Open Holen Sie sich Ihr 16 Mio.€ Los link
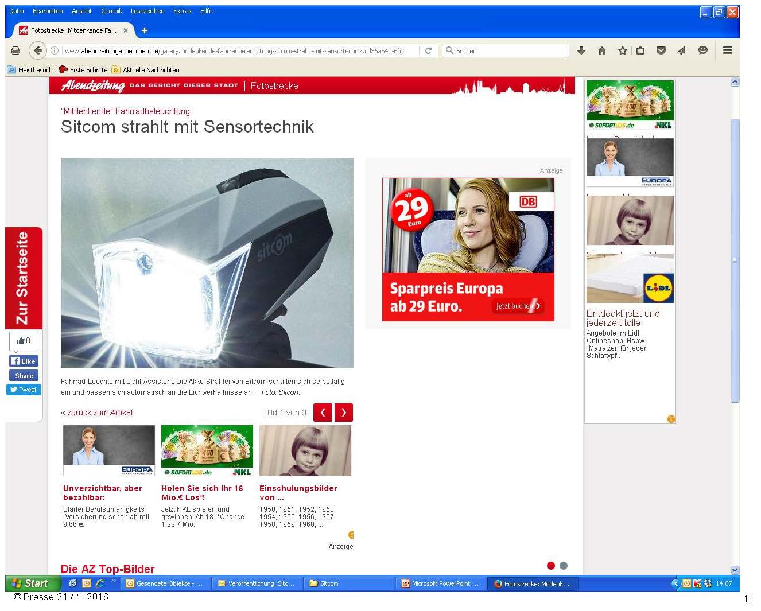Viewport: 761px width, 611px height. (202, 493)
